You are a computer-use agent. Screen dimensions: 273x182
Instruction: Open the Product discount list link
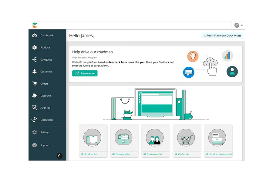[219, 154]
